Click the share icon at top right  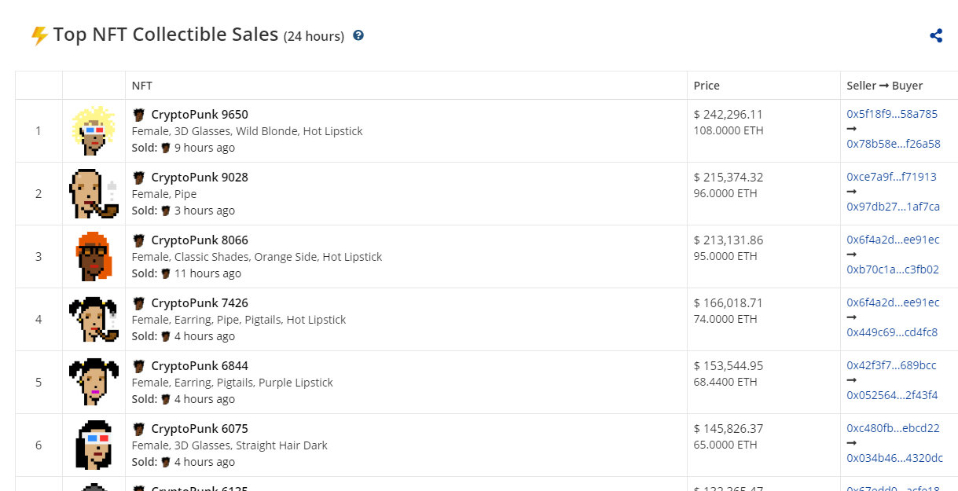[936, 35]
